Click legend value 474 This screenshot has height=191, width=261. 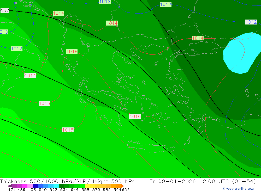pos(12,190)
